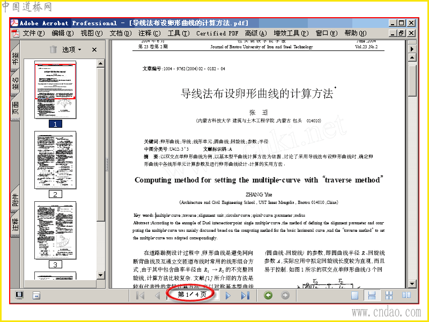Select continuous facing pages layout icon
The width and height of the screenshot is (429, 322).
(389, 296)
